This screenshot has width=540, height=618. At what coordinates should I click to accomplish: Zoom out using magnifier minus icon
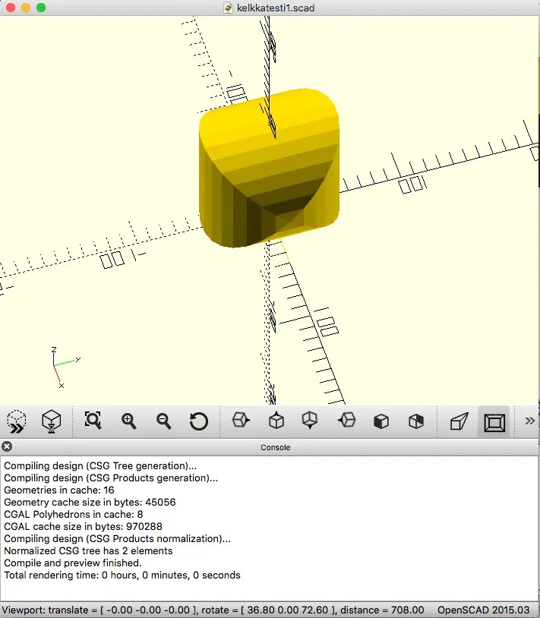(163, 421)
